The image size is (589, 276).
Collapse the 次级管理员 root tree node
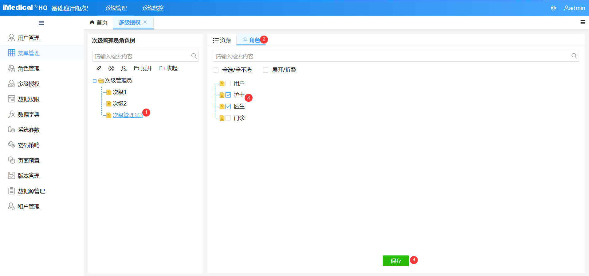pos(95,80)
